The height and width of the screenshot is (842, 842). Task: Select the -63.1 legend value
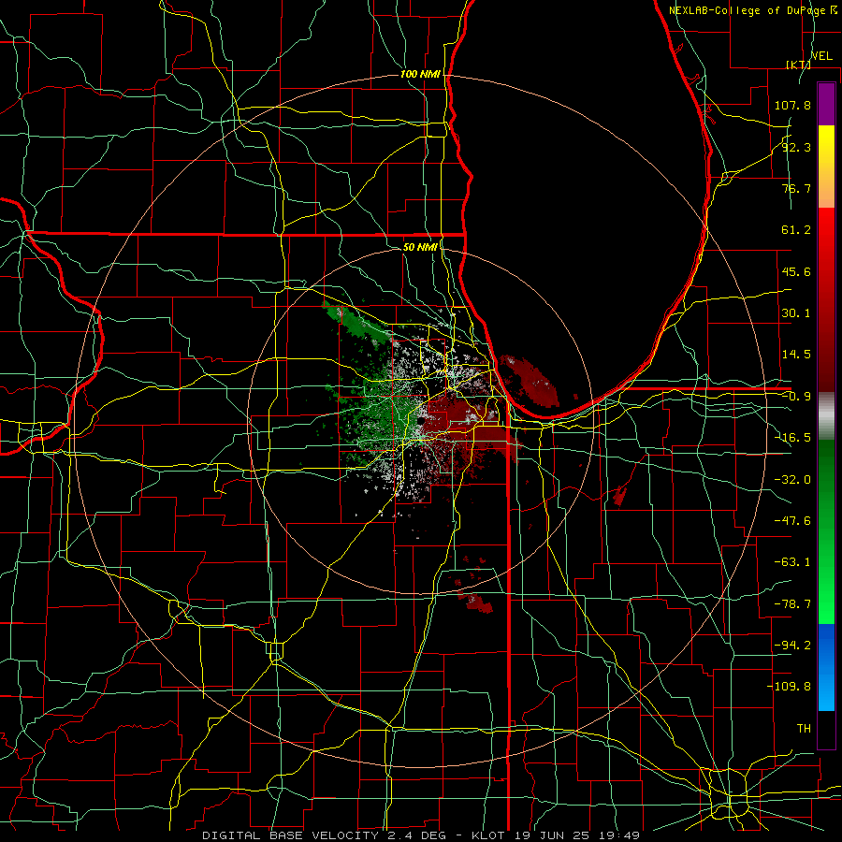point(792,562)
